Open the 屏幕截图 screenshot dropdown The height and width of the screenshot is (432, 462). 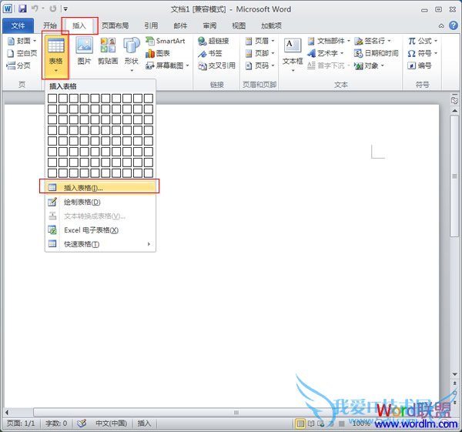point(167,65)
